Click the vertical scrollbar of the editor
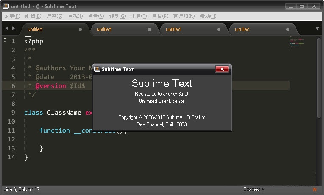324x195 pixels. pos(319,76)
